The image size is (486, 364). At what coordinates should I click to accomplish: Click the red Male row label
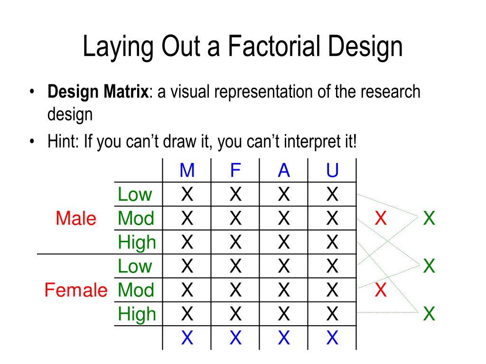tap(76, 218)
